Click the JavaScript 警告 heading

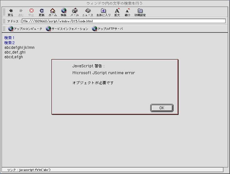point(88,66)
